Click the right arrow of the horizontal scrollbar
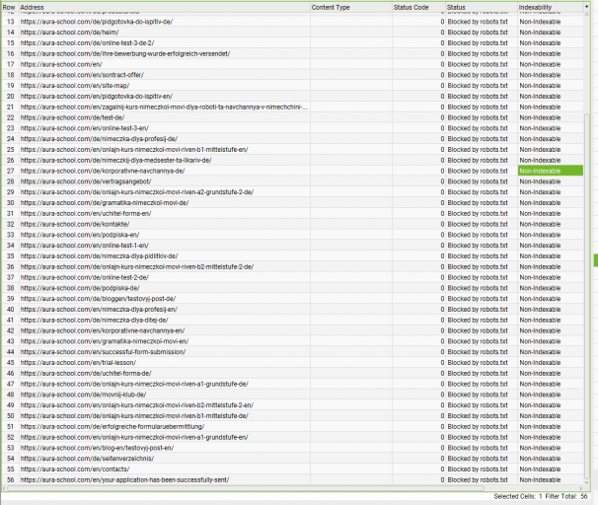The width and height of the screenshot is (598, 505). coord(581,488)
